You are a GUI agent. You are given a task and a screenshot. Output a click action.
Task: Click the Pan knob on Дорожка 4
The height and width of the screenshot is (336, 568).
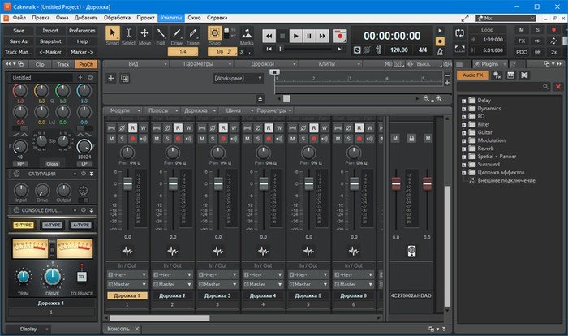pos(263,153)
